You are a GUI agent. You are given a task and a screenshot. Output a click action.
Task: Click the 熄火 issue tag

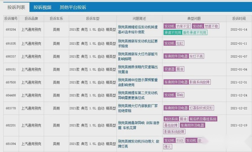click(x=168, y=147)
